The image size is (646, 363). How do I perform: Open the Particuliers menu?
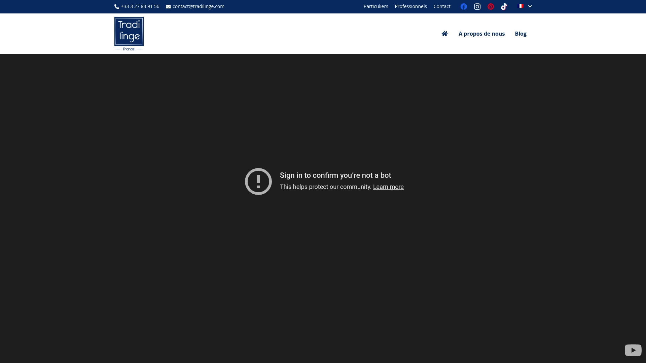(x=375, y=6)
